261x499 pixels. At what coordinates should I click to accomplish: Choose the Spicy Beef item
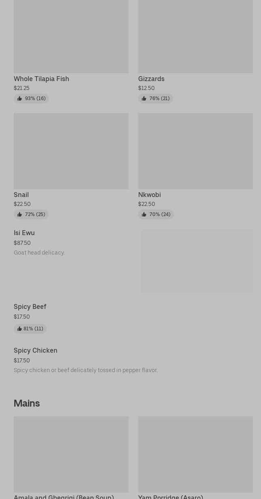[x=30, y=306]
